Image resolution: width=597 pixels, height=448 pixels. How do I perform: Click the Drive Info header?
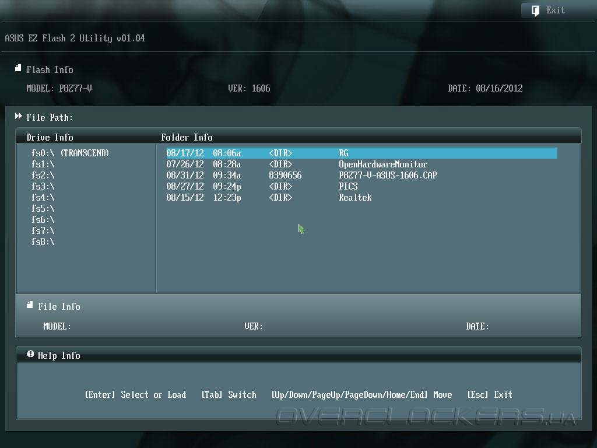coord(50,137)
